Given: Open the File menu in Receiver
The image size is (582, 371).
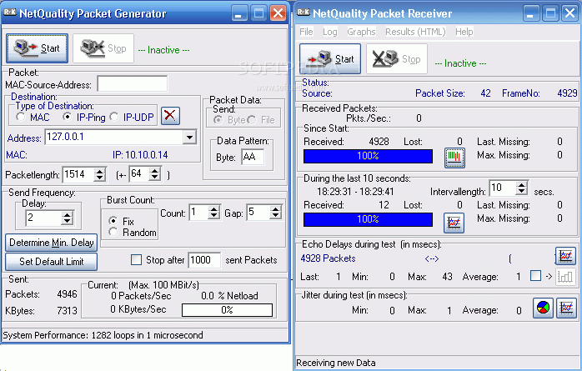Looking at the screenshot, I should pyautogui.click(x=306, y=32).
